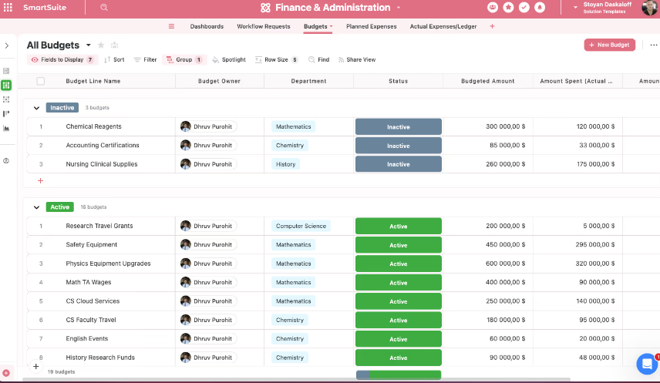Check the select-all header checkbox

coord(40,81)
